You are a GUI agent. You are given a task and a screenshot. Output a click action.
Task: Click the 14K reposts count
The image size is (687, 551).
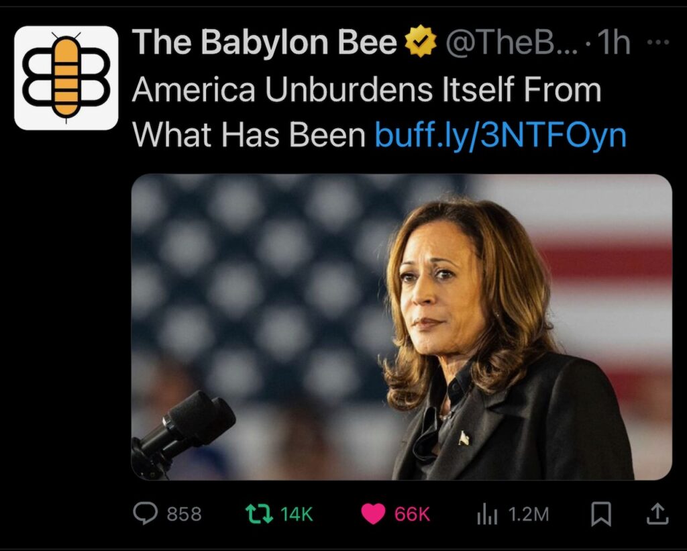pyautogui.click(x=297, y=513)
